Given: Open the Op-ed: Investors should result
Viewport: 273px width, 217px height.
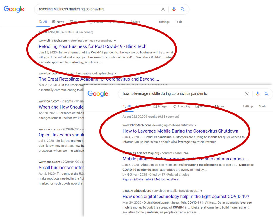Looking at the screenshot, I should pyautogui.click(x=62, y=135).
